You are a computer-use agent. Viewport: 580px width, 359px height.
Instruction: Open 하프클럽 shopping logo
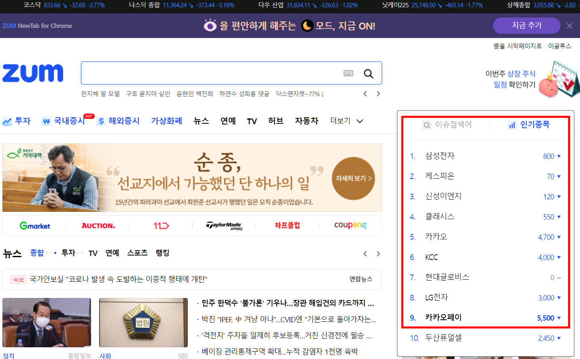tap(287, 225)
